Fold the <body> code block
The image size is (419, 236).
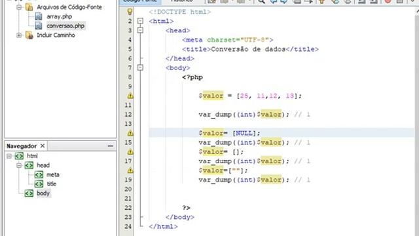point(140,68)
